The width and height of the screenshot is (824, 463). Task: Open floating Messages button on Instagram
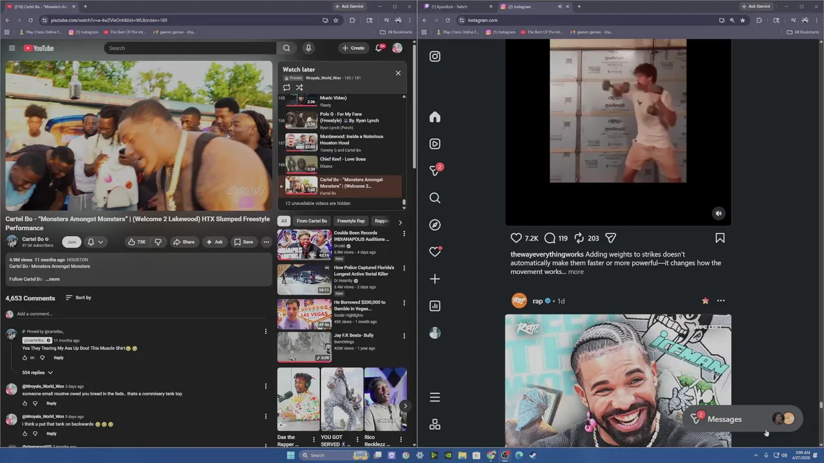click(742, 419)
